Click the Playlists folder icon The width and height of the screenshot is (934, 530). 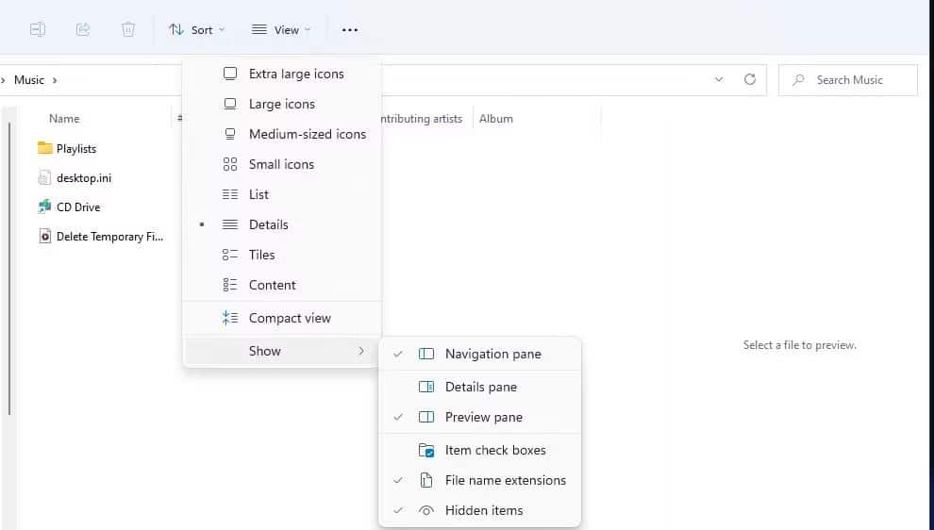coord(44,148)
